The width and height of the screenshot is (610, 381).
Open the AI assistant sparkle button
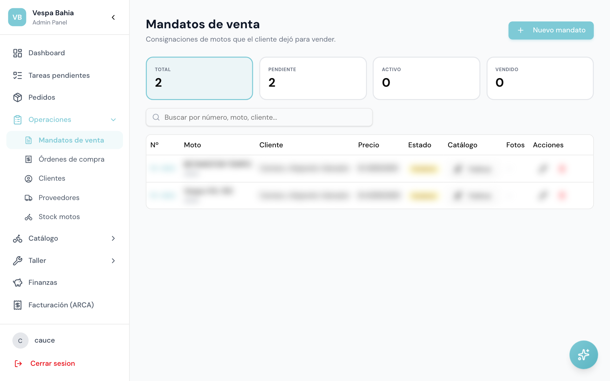[584, 355]
